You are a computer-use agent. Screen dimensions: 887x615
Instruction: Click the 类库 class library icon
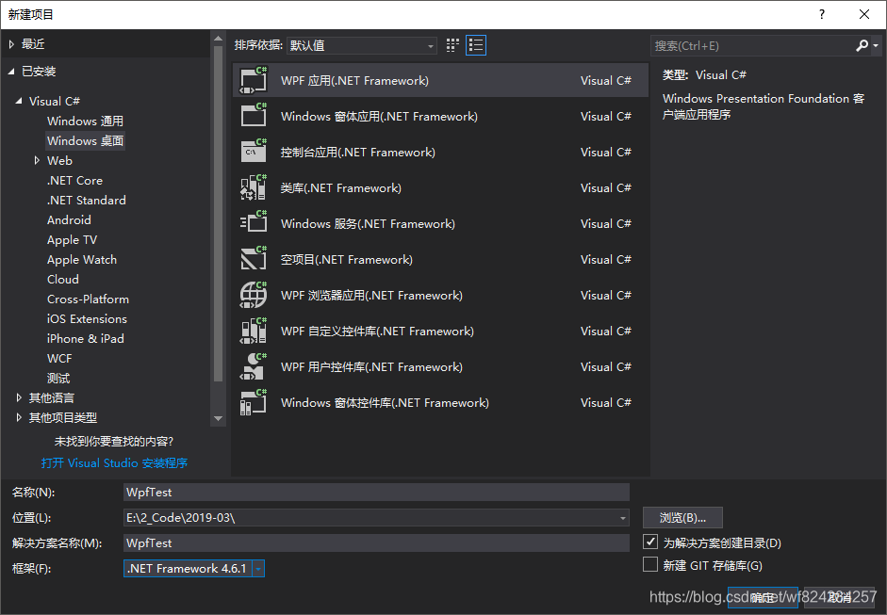254,187
